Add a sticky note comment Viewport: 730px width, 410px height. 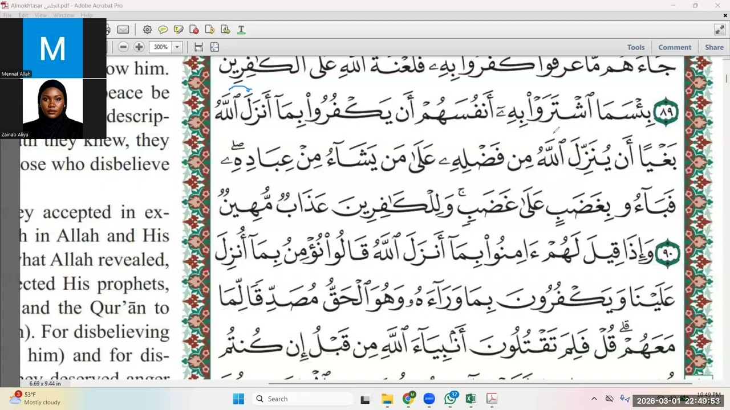163,30
